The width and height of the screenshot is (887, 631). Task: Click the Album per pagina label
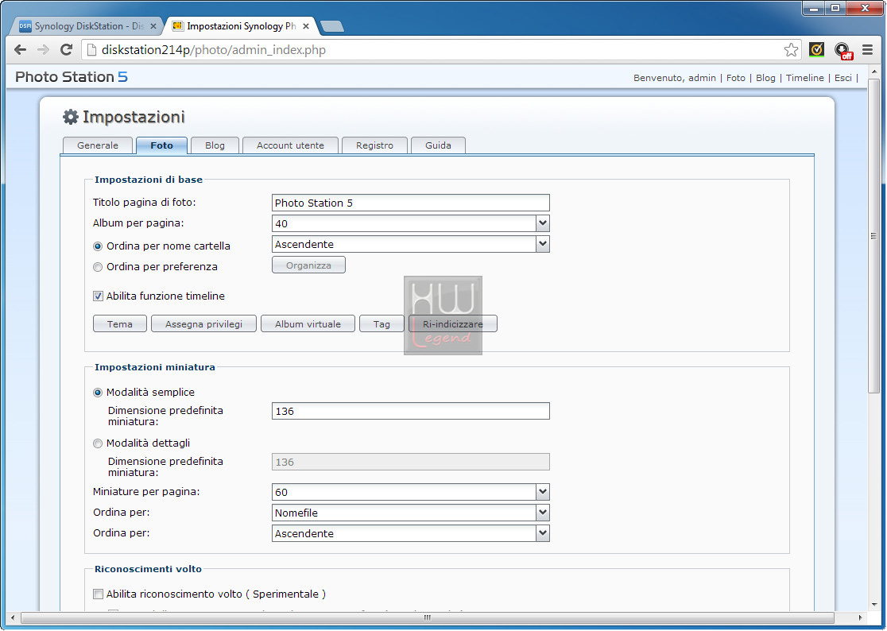(138, 223)
